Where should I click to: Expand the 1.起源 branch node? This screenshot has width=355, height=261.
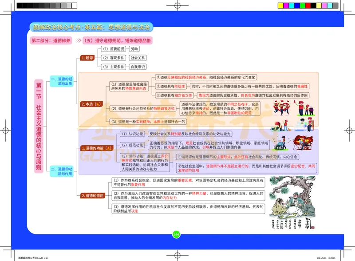[x=87, y=58]
